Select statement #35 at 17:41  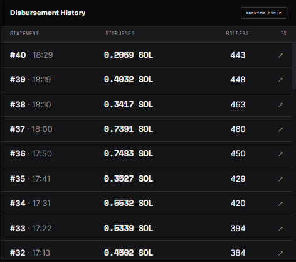coord(30,178)
